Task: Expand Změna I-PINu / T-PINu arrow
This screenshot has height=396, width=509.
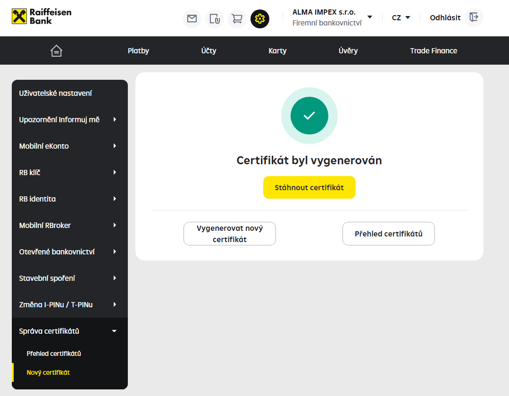Action: tap(115, 304)
